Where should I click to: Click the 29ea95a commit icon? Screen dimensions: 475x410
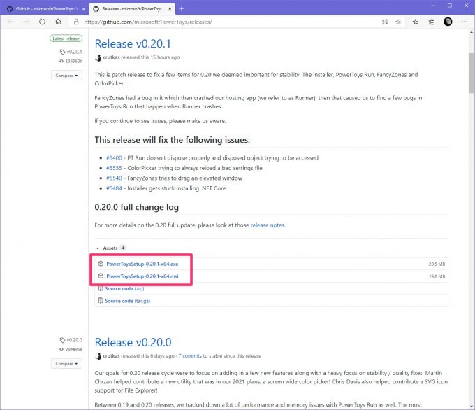(x=61, y=349)
